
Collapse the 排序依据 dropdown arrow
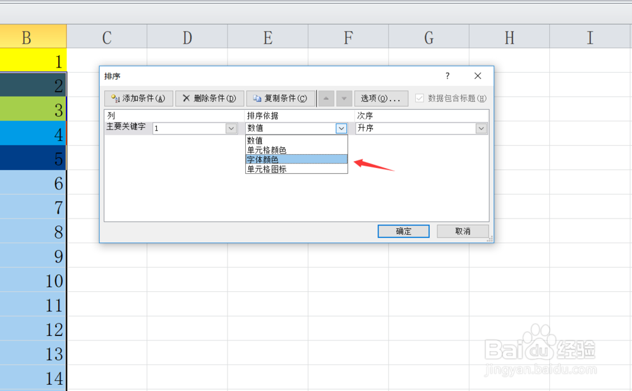click(x=341, y=128)
